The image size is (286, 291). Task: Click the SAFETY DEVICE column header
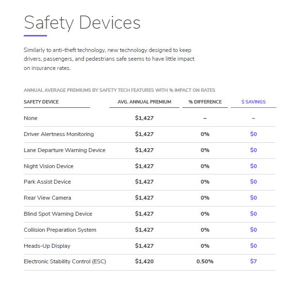coord(41,102)
